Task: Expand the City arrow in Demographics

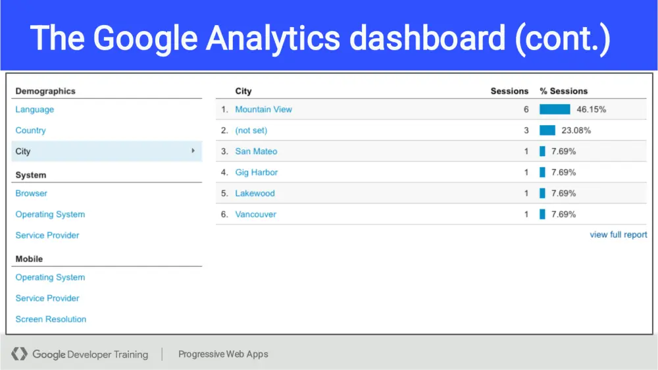Action: pyautogui.click(x=193, y=151)
